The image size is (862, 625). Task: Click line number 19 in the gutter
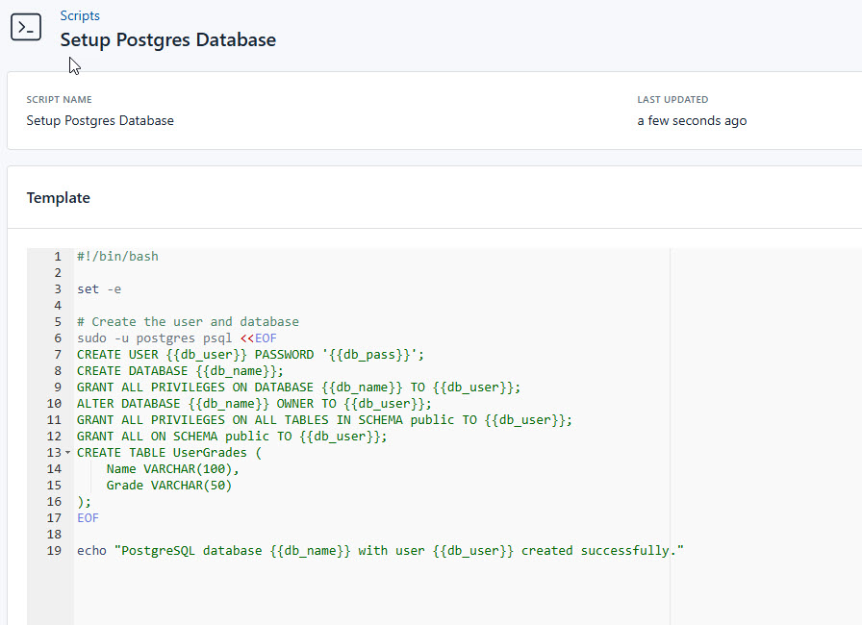(x=54, y=550)
